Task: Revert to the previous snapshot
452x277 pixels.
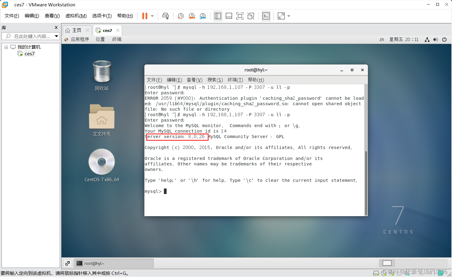Action: (x=192, y=16)
